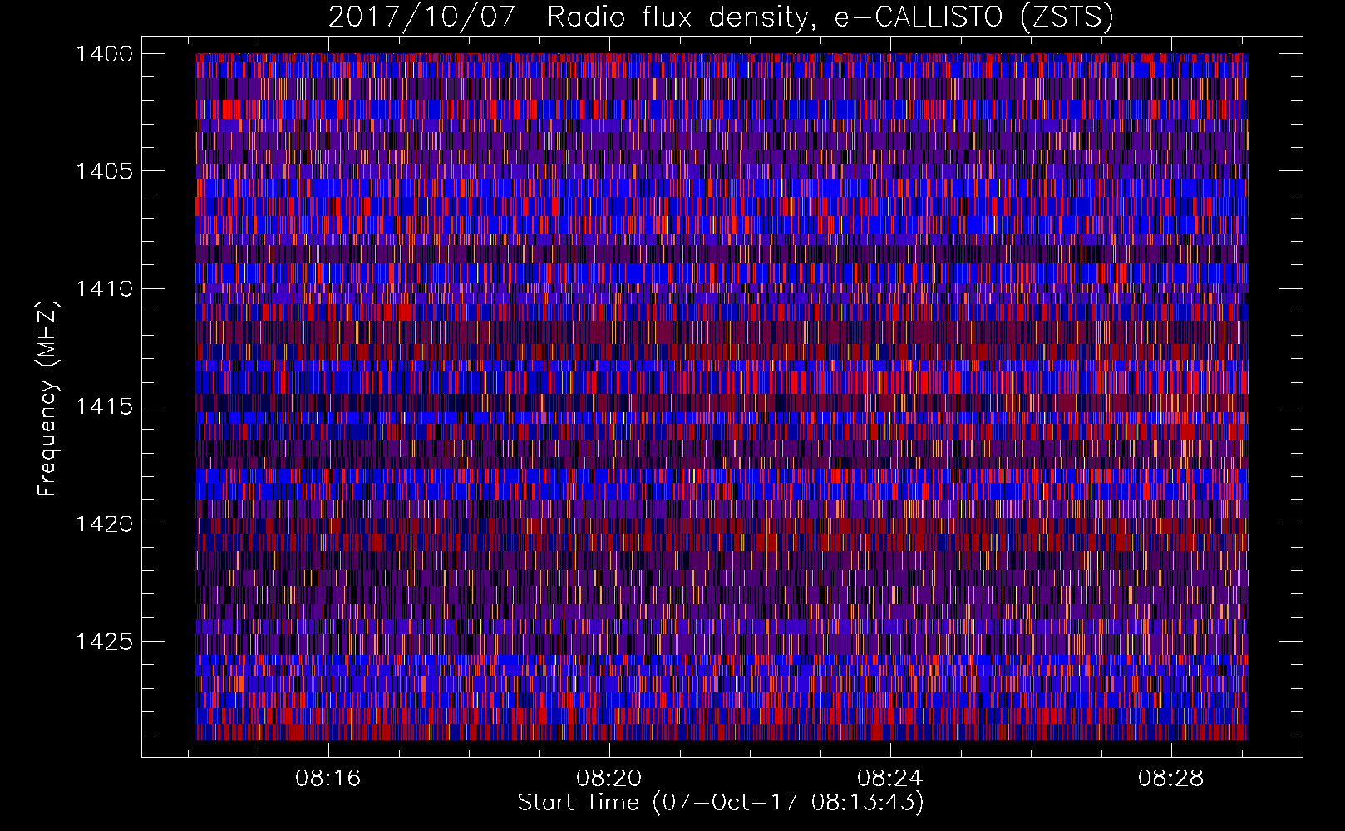Click the 1420 frequency axis label

104,524
